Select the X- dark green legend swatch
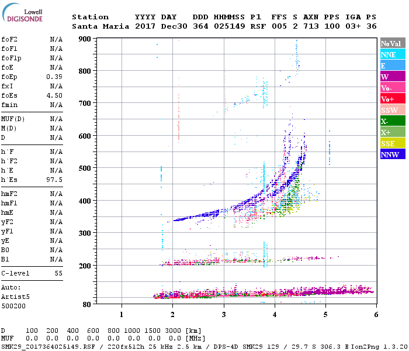Screen dimensions: 409x351 (393, 121)
